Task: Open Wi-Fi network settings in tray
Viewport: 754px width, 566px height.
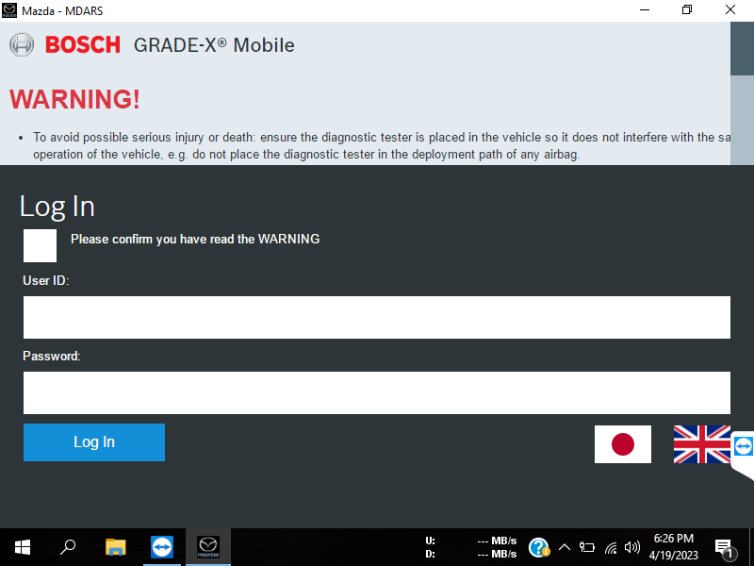Action: 610,547
